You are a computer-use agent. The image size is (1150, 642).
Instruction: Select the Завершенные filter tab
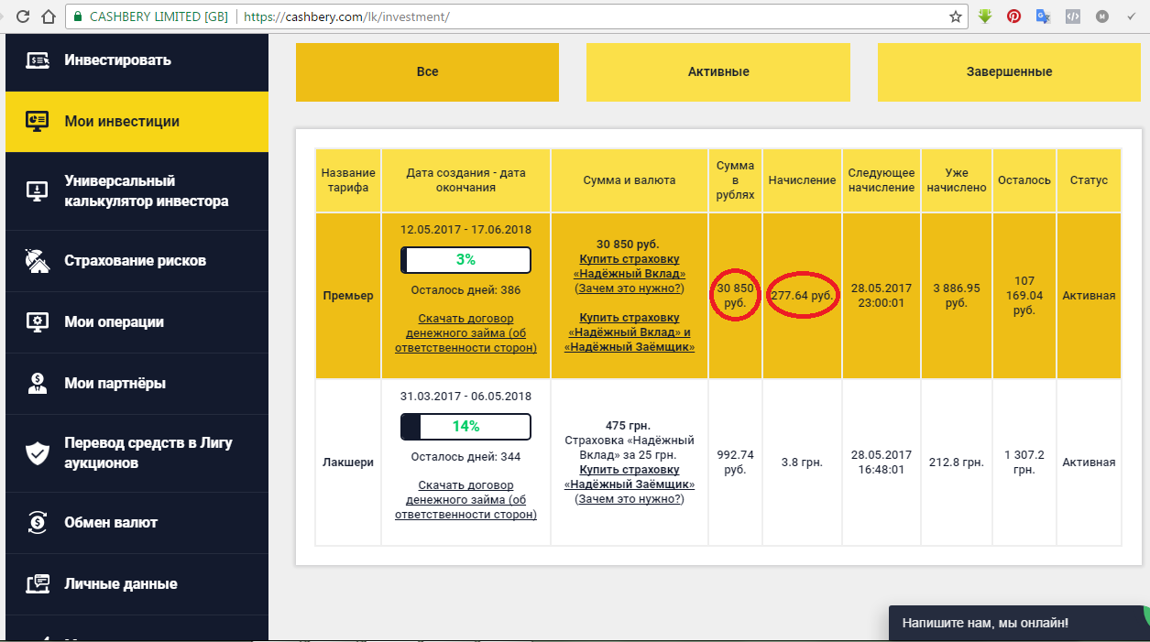pyautogui.click(x=1009, y=72)
